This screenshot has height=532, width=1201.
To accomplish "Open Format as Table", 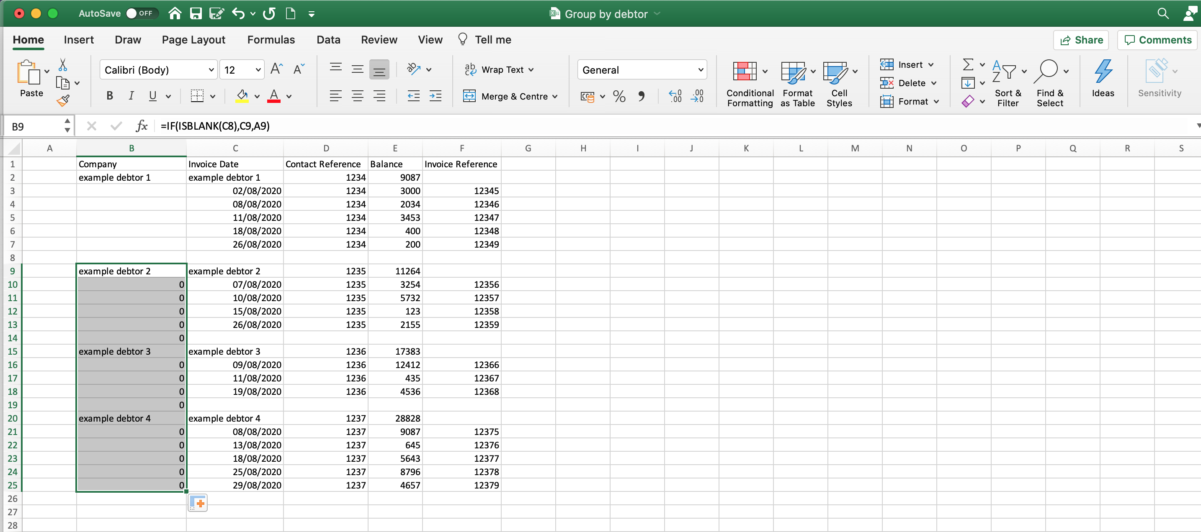I will pos(798,84).
